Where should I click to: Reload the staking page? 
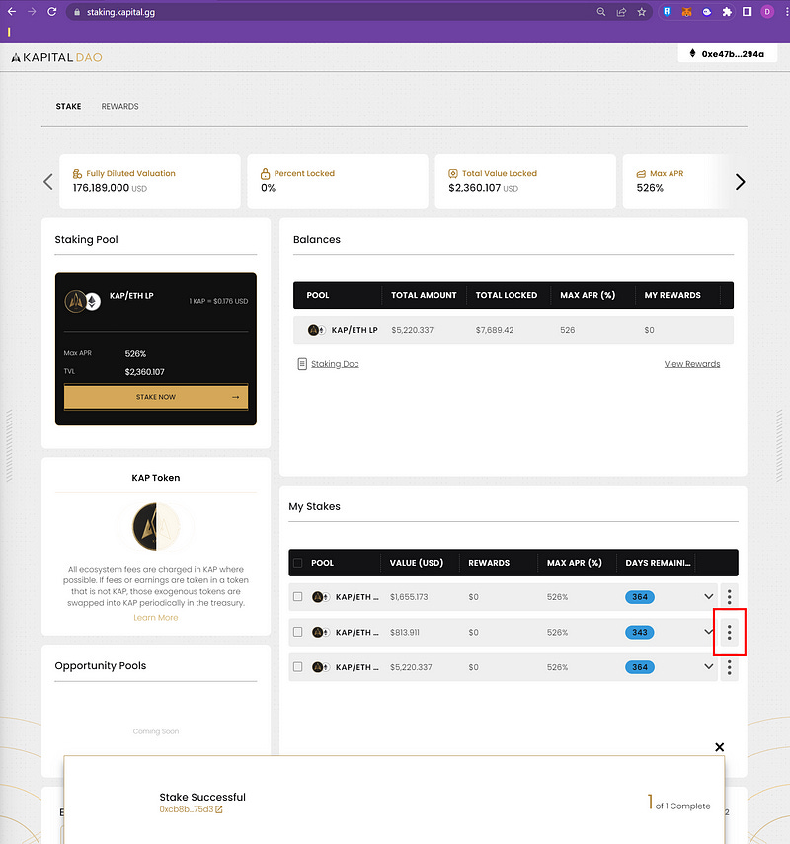tap(52, 11)
